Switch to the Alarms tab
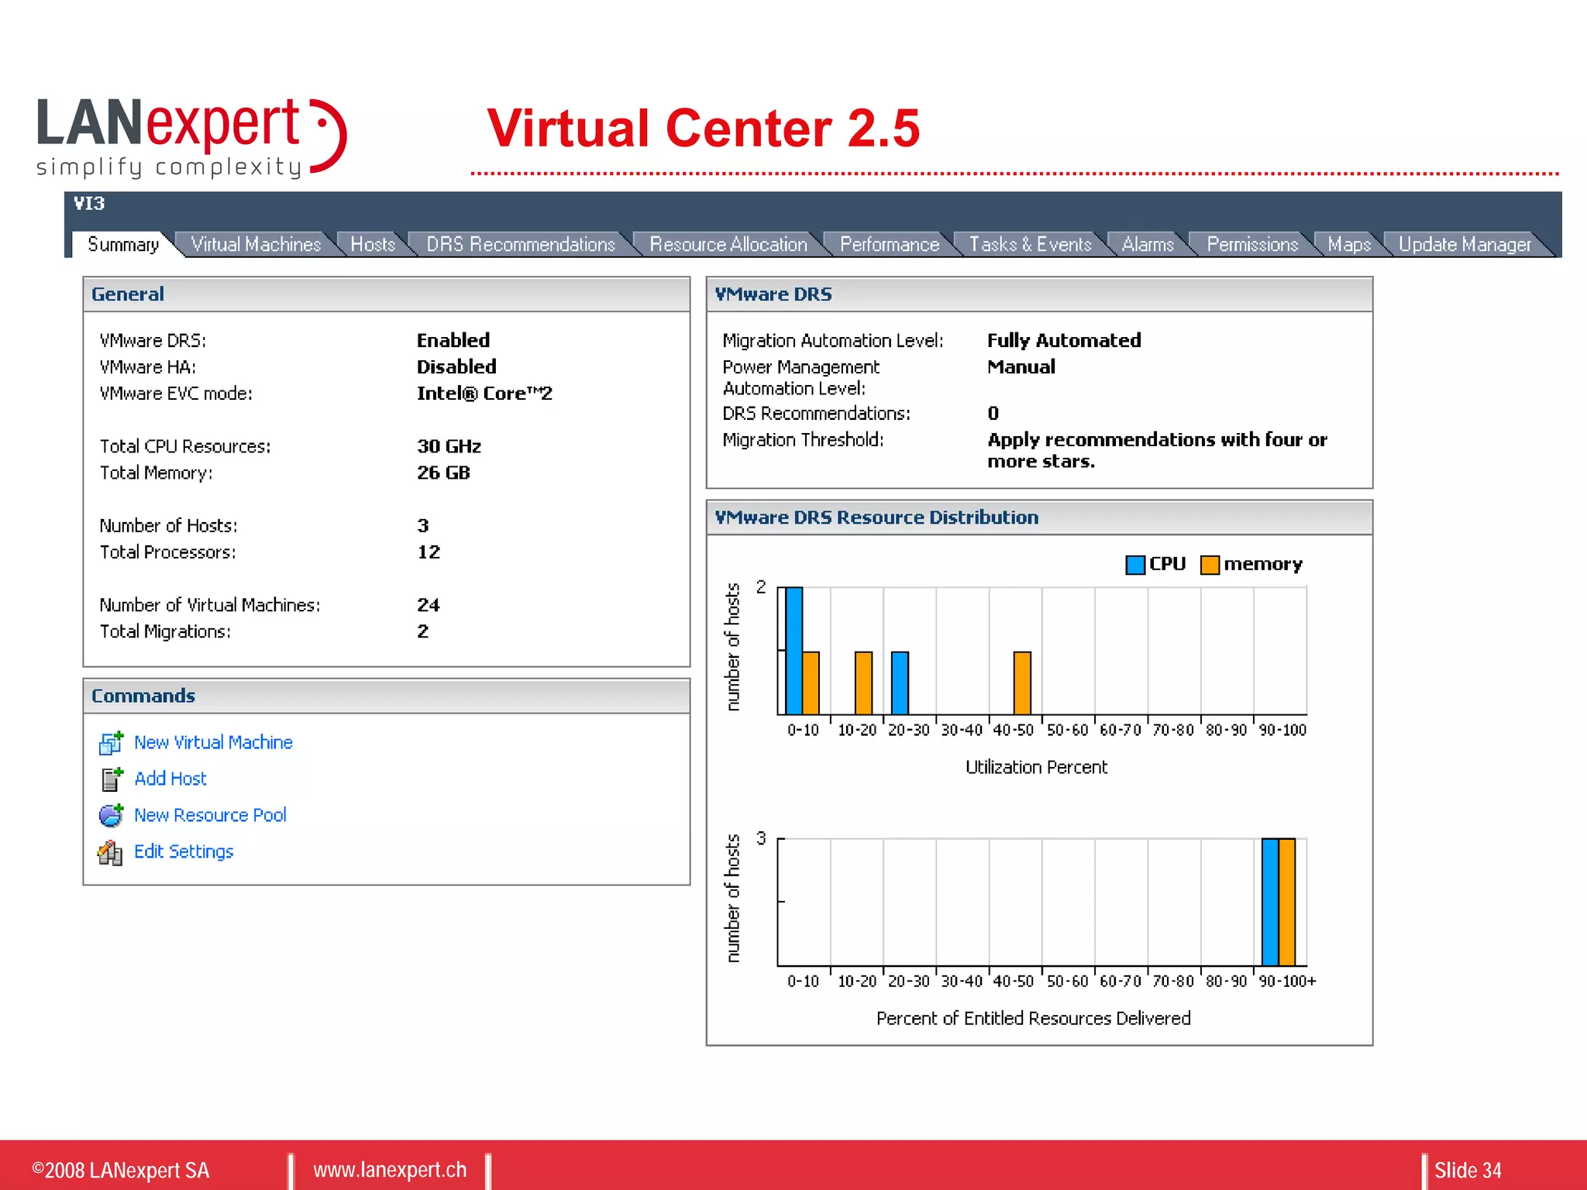Screen dimensions: 1587x1190 1148,244
